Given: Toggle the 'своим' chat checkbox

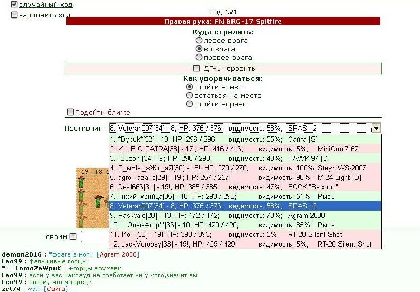Looking at the screenshot, I should [x=73, y=236].
